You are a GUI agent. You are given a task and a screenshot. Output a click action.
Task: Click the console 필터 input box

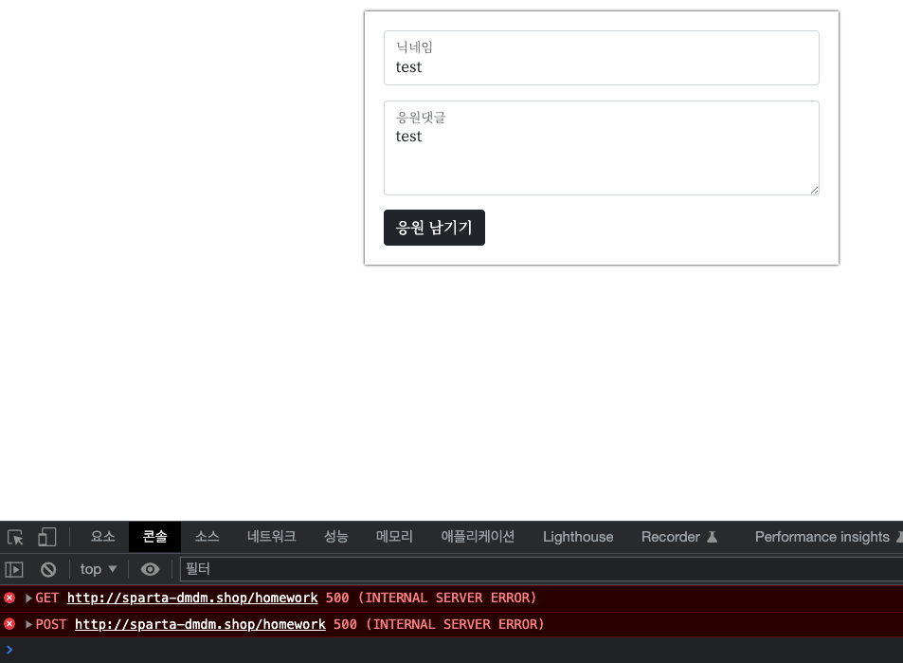pos(541,570)
